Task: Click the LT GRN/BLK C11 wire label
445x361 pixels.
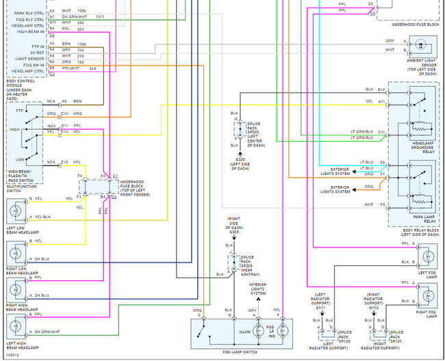Action: pyautogui.click(x=368, y=132)
